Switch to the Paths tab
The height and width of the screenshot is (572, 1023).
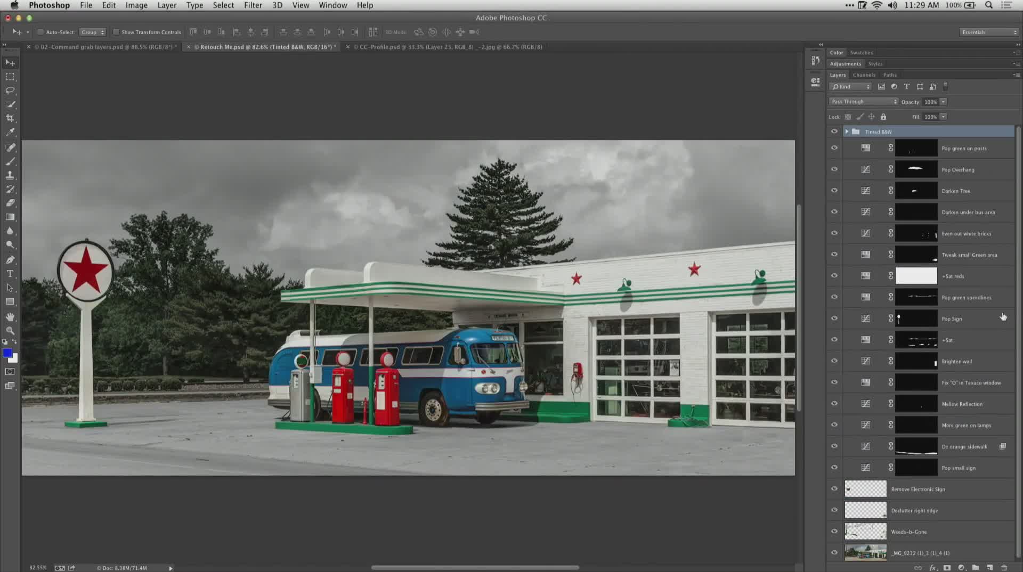(x=890, y=75)
